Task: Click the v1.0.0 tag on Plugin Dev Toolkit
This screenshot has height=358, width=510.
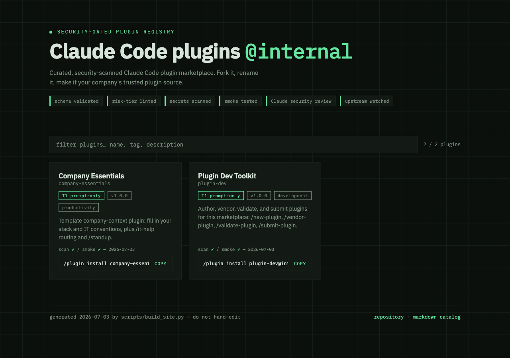Action: (259, 196)
